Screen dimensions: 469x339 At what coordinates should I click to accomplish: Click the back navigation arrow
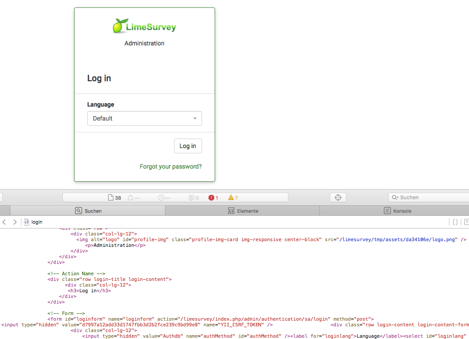coord(4,222)
